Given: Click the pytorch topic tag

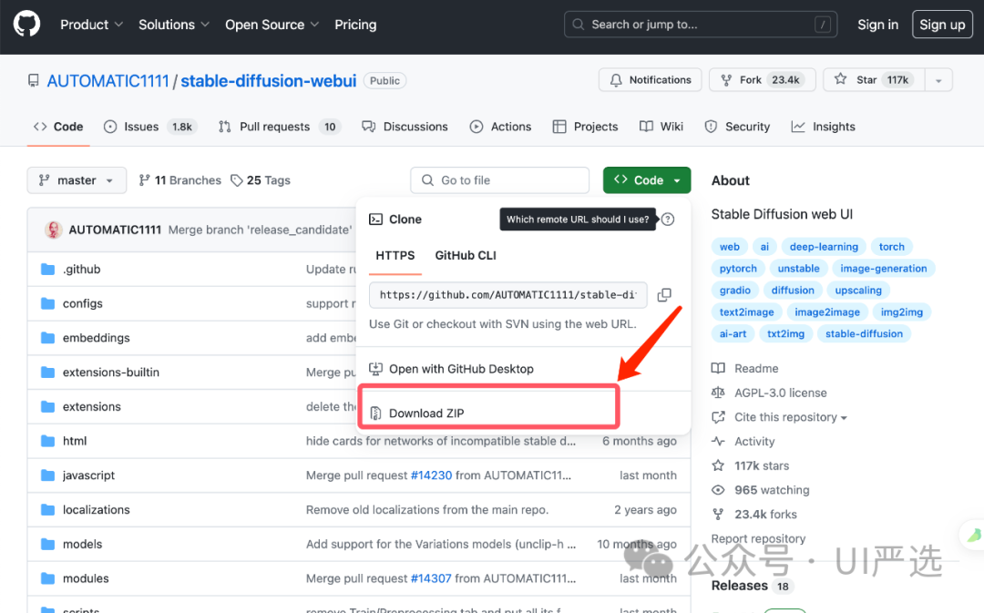Looking at the screenshot, I should coord(738,269).
